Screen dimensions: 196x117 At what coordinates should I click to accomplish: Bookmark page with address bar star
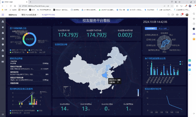pyautogui.click(x=172, y=6)
